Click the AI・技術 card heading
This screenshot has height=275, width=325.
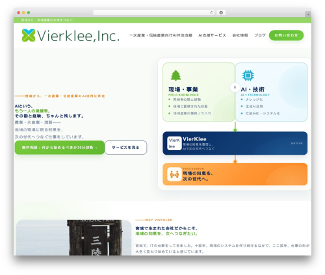click(252, 89)
